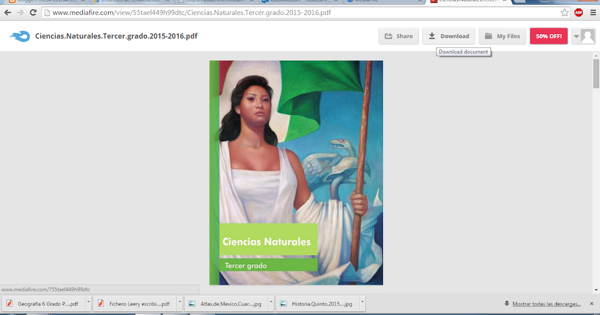Click the red 50% OFF! button
This screenshot has width=600, height=315.
(548, 36)
